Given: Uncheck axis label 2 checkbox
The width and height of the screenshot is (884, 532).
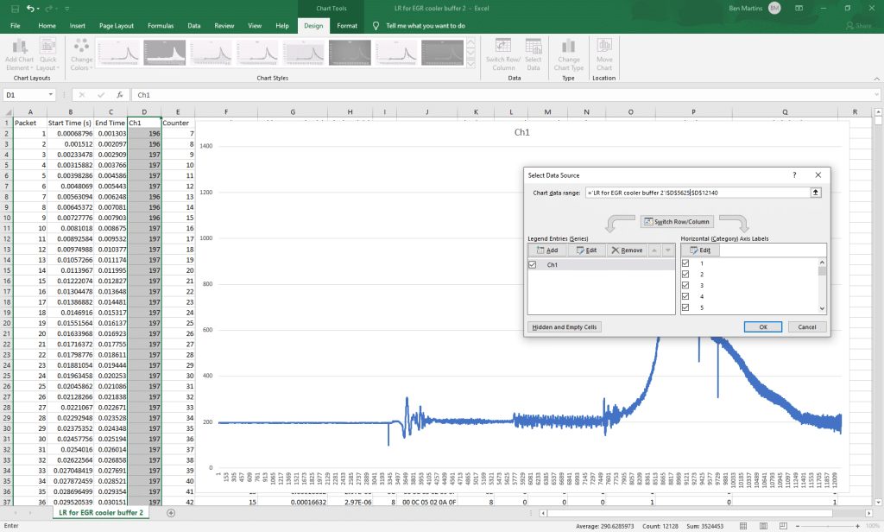Looking at the screenshot, I should (685, 274).
